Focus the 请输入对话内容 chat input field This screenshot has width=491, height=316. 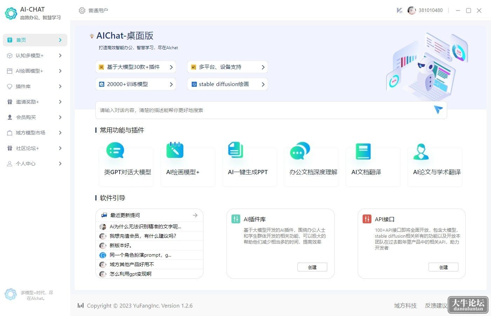[x=271, y=110]
